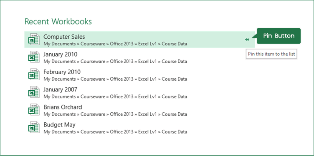
Task: Open the Computer Sales workbook title
Action: click(64, 37)
